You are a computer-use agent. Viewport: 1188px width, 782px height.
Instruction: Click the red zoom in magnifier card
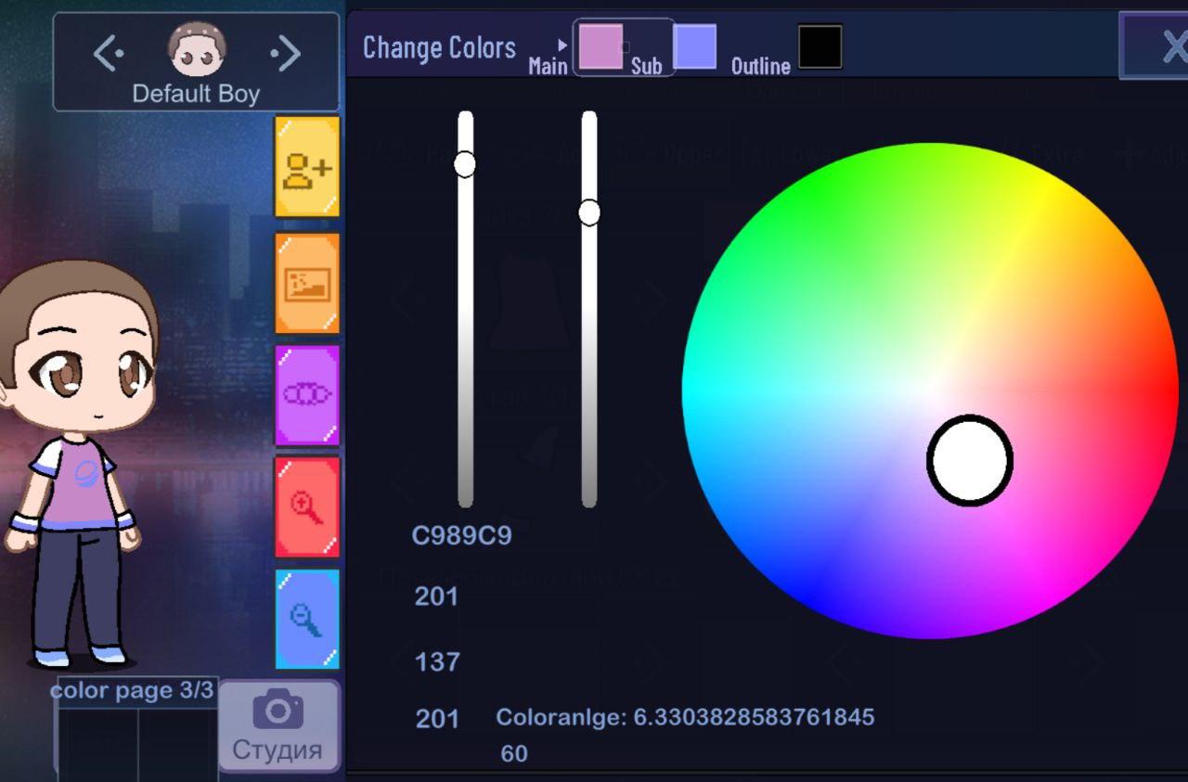point(307,506)
